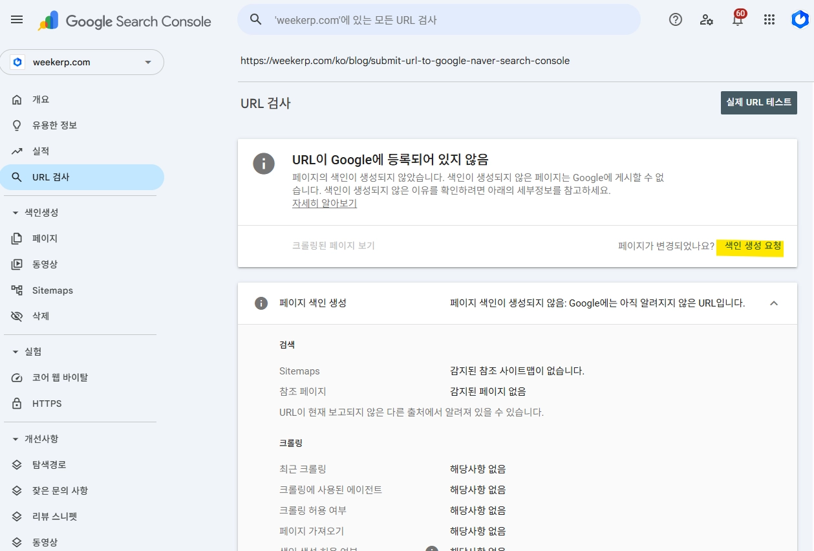Collapse the 페이지 색인 생성 panel chevron
This screenshot has height=551, width=814.
click(774, 303)
